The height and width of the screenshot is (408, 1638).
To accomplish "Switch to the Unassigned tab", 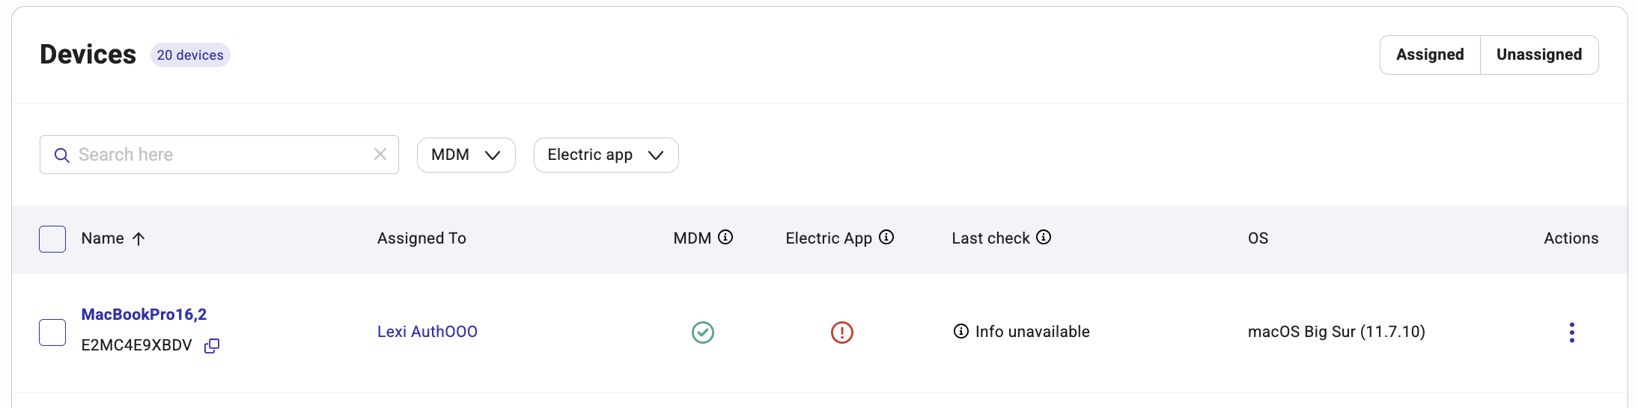I will pyautogui.click(x=1539, y=55).
